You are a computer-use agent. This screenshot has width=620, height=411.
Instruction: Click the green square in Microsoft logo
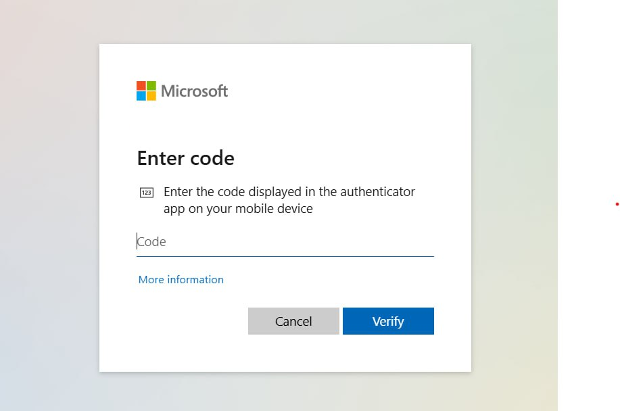(151, 86)
